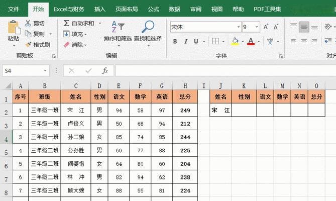
Task: Toggle Bold formatting
Action: pyautogui.click(x=175, y=41)
